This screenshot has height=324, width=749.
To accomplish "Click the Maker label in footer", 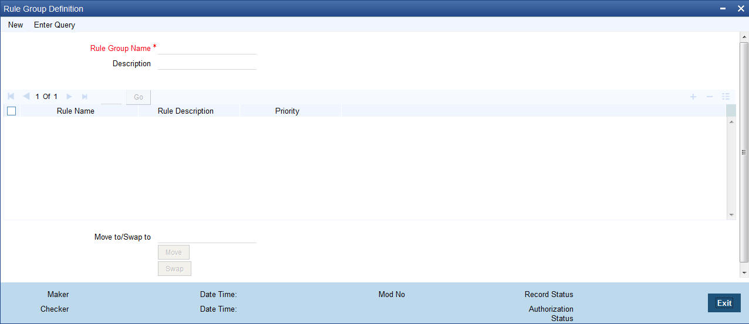I will pos(58,294).
